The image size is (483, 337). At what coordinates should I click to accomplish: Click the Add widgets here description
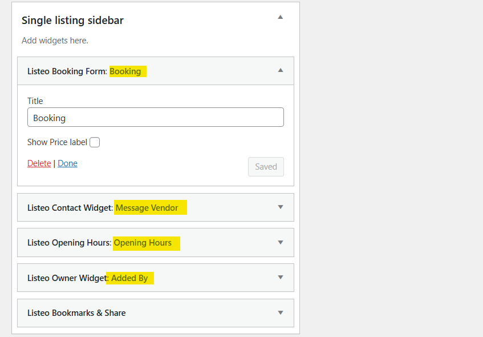[55, 41]
